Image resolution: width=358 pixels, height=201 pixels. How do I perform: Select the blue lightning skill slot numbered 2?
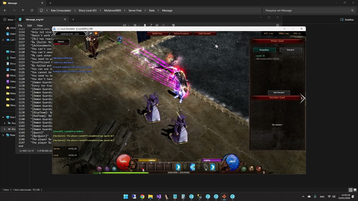(x=192, y=167)
